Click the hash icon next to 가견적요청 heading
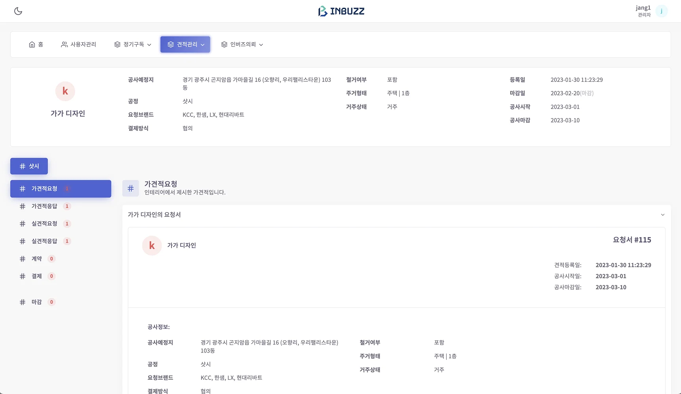 (130, 188)
